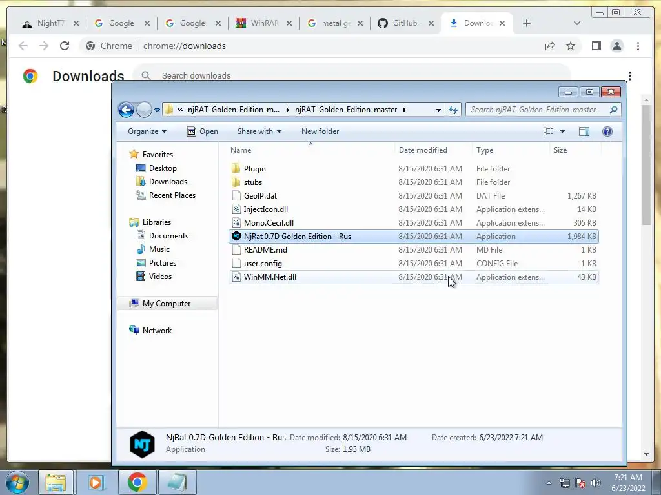The width and height of the screenshot is (661, 495).
Task: Open the Share with dropdown
Action: (259, 131)
